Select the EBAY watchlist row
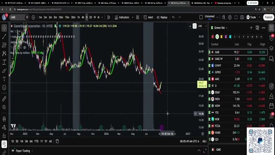Image resolution: width=275 pixels, height=155 pixels. coord(238,92)
